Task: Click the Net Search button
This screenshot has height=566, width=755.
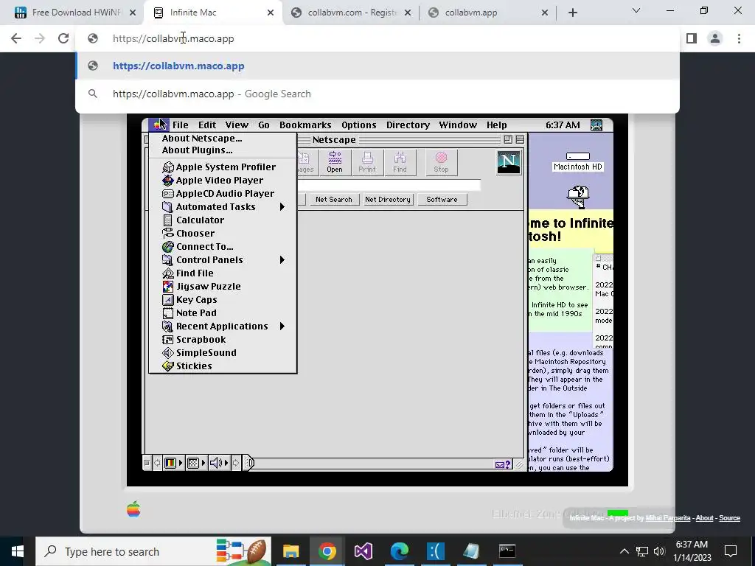Action: tap(334, 199)
